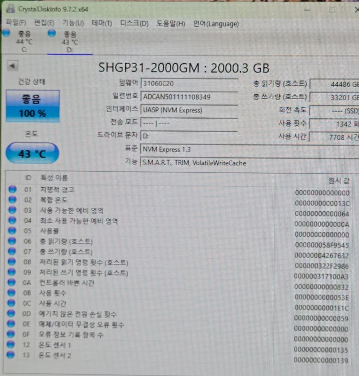Image resolution: width=359 pixels, height=376 pixels.
Task: Click status orb for 08 처리된 읽기 명령 횟수
Action: pyautogui.click(x=12, y=262)
